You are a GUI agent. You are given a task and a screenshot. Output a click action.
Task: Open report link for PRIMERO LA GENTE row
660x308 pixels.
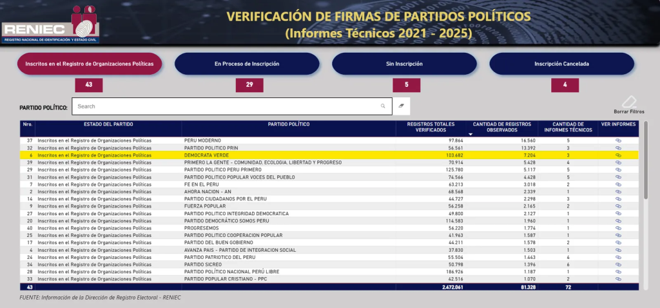(618, 162)
